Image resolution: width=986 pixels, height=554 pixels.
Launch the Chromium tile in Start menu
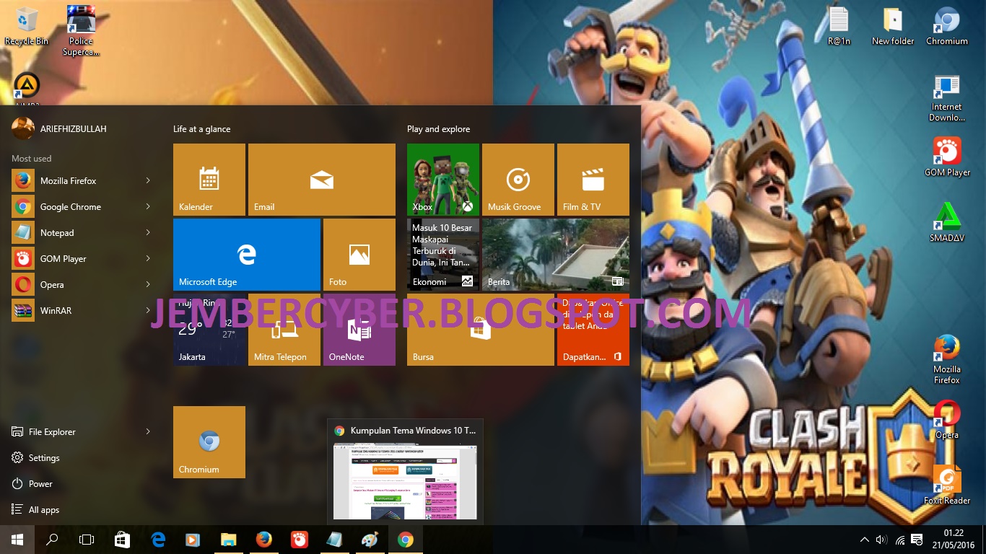pos(209,442)
